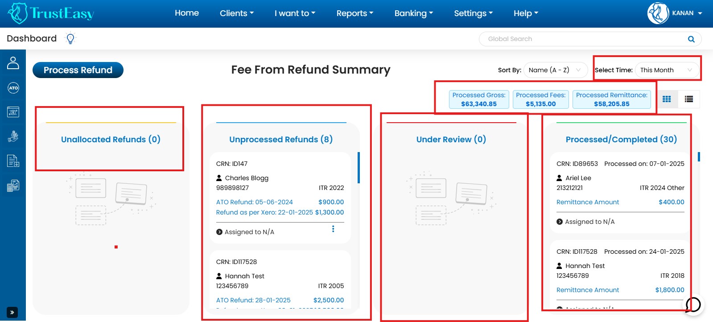This screenshot has height=322, width=713.
Task: Click the Process Refund button
Action: [x=78, y=70]
